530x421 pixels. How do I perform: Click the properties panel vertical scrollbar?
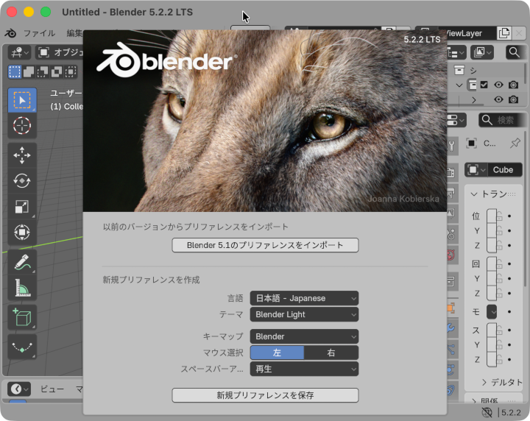[526, 210]
